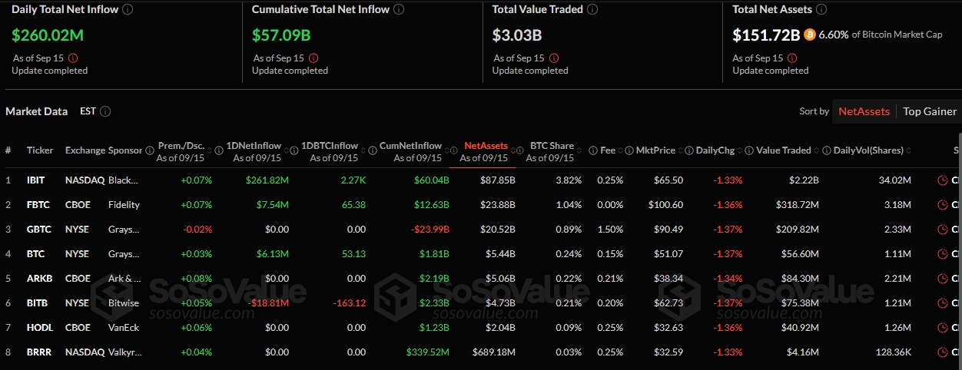Open the IBIT ticker link

35,180
